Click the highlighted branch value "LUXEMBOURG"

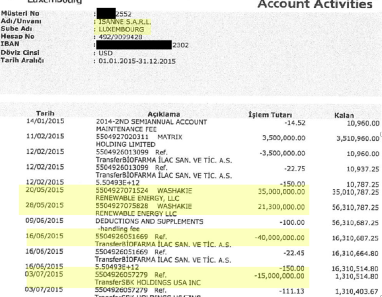click(122, 30)
